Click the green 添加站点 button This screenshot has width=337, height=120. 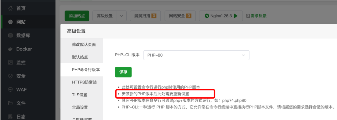[x=77, y=16]
